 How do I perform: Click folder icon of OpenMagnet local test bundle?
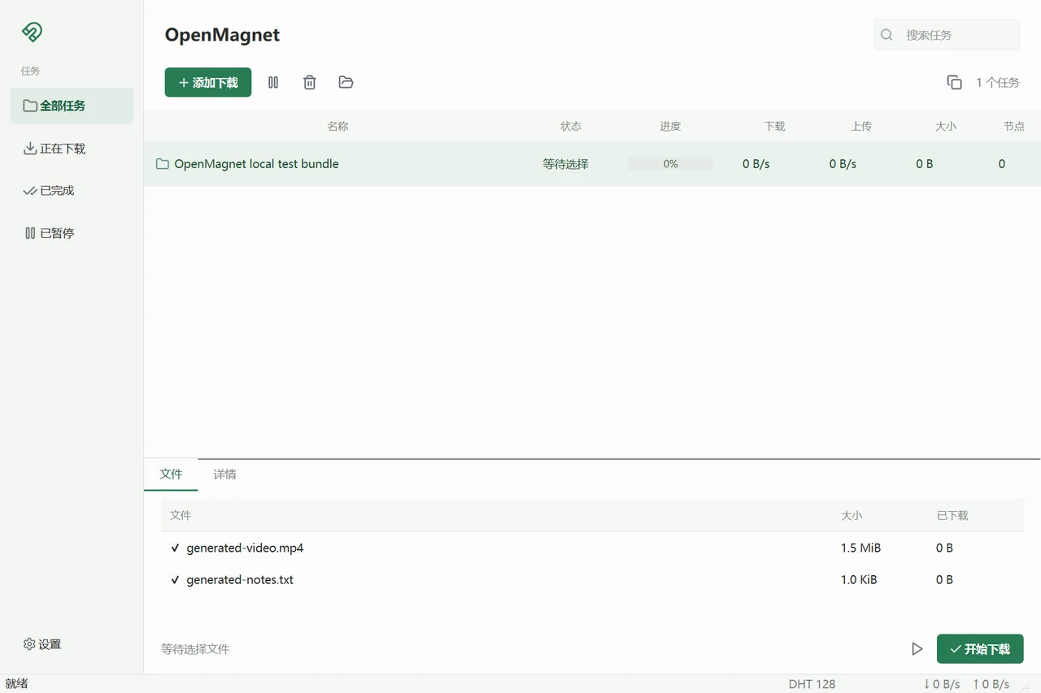162,164
